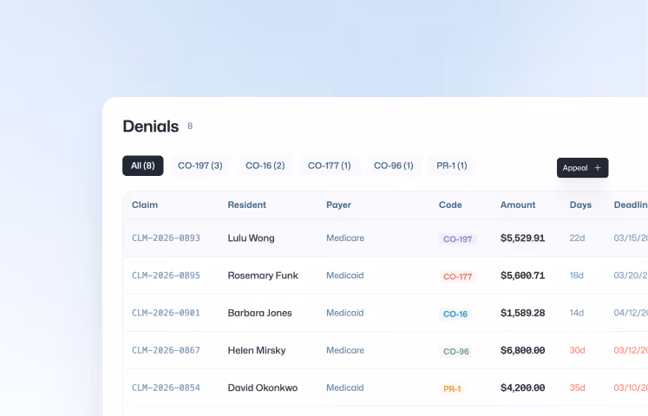Click the Denials page heading
Image resolution: width=648 pixels, height=416 pixels.
[150, 127]
